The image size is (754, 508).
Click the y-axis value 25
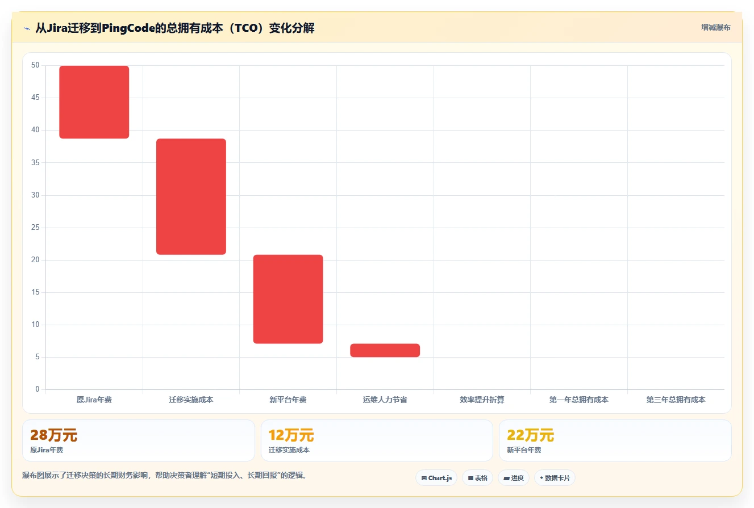pos(35,228)
